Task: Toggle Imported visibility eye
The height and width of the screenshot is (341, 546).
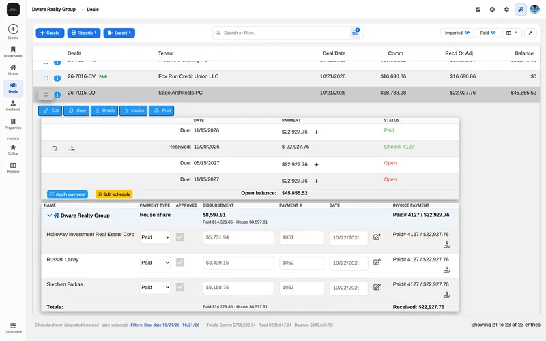Action: pyautogui.click(x=467, y=33)
